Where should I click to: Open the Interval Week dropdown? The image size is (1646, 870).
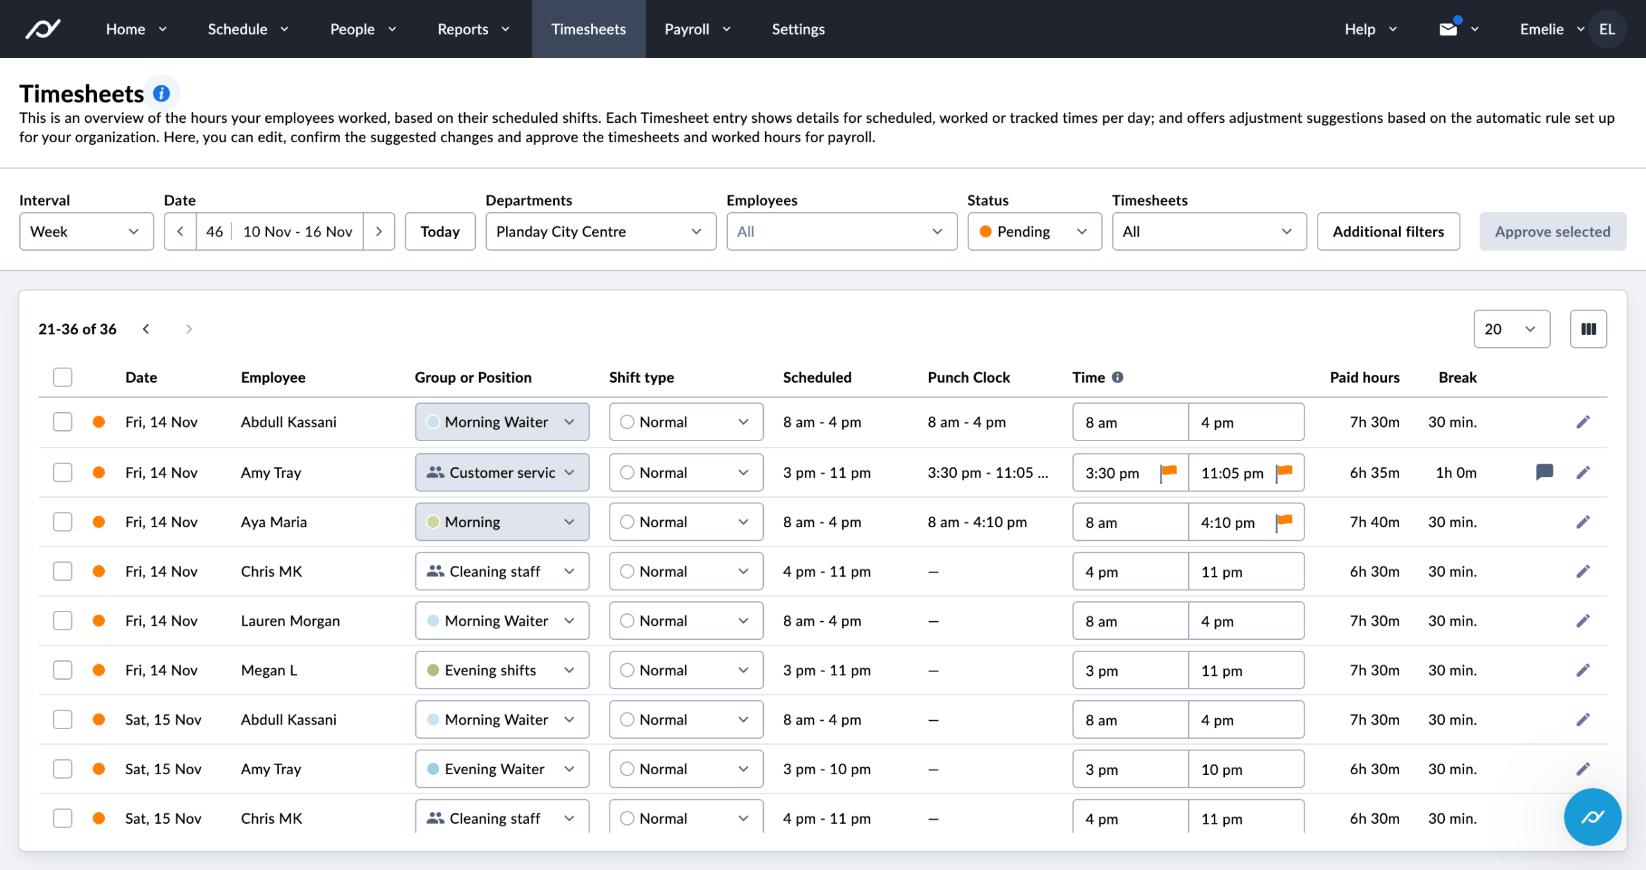coord(86,231)
